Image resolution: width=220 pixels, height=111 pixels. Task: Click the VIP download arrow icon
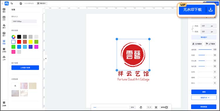211,10
